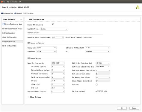Select Clock Configuration in Page Navigator
Image resolution: width=142 pixels, height=112 pixels.
pos(9,37)
